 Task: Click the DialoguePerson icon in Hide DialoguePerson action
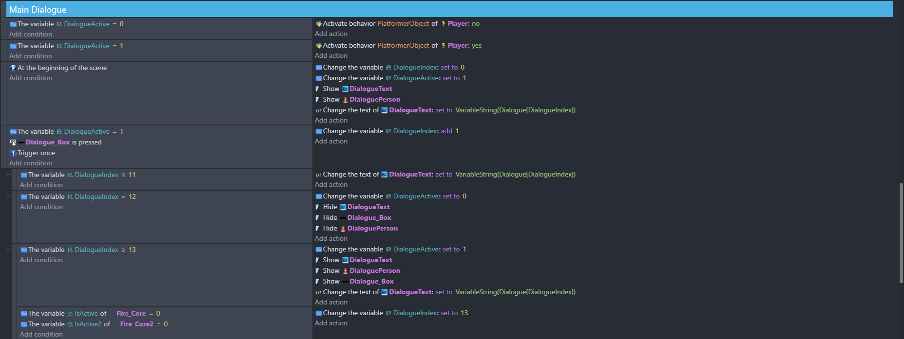click(343, 229)
